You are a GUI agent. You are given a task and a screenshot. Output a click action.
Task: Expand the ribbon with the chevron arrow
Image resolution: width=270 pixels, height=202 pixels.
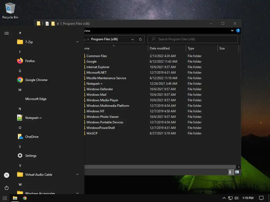[232, 31]
